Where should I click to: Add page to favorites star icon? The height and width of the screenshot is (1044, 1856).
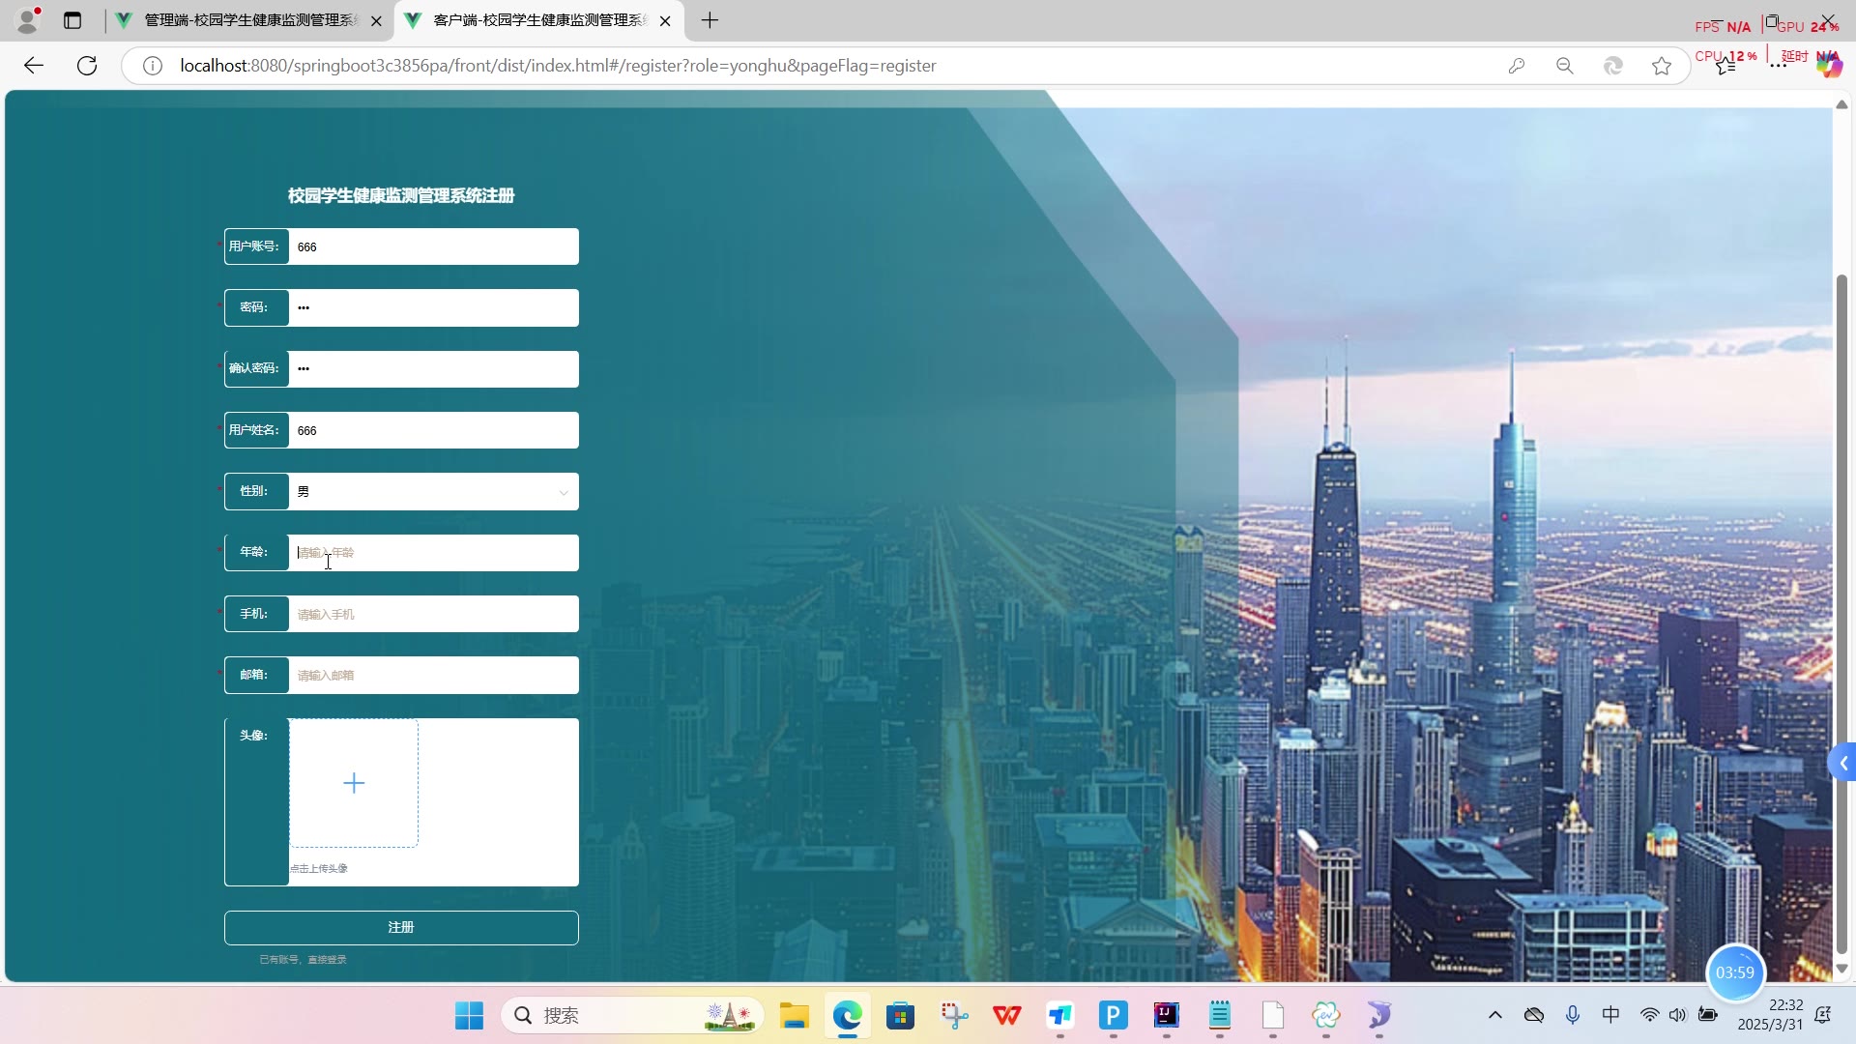tap(1661, 66)
